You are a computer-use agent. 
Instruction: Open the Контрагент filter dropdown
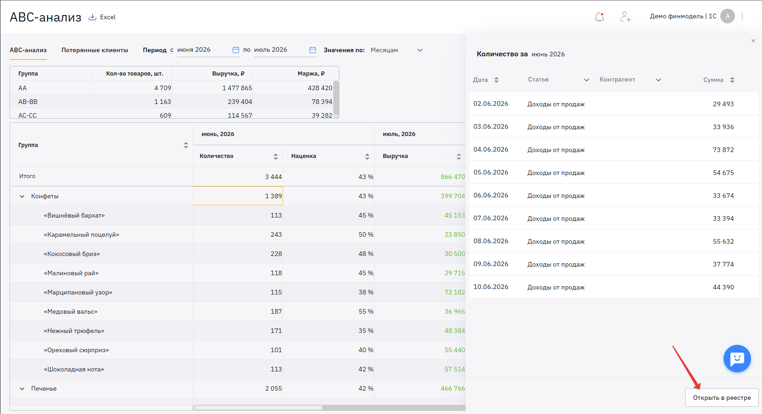[x=659, y=80]
